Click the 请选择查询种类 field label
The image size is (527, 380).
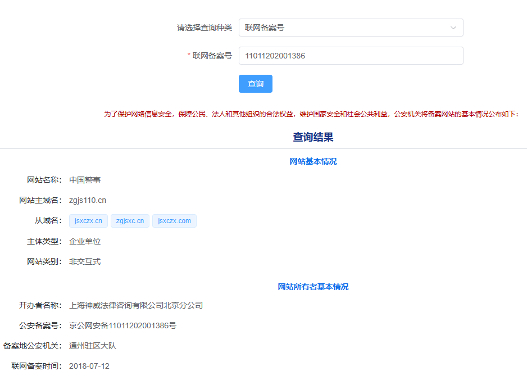tap(205, 28)
